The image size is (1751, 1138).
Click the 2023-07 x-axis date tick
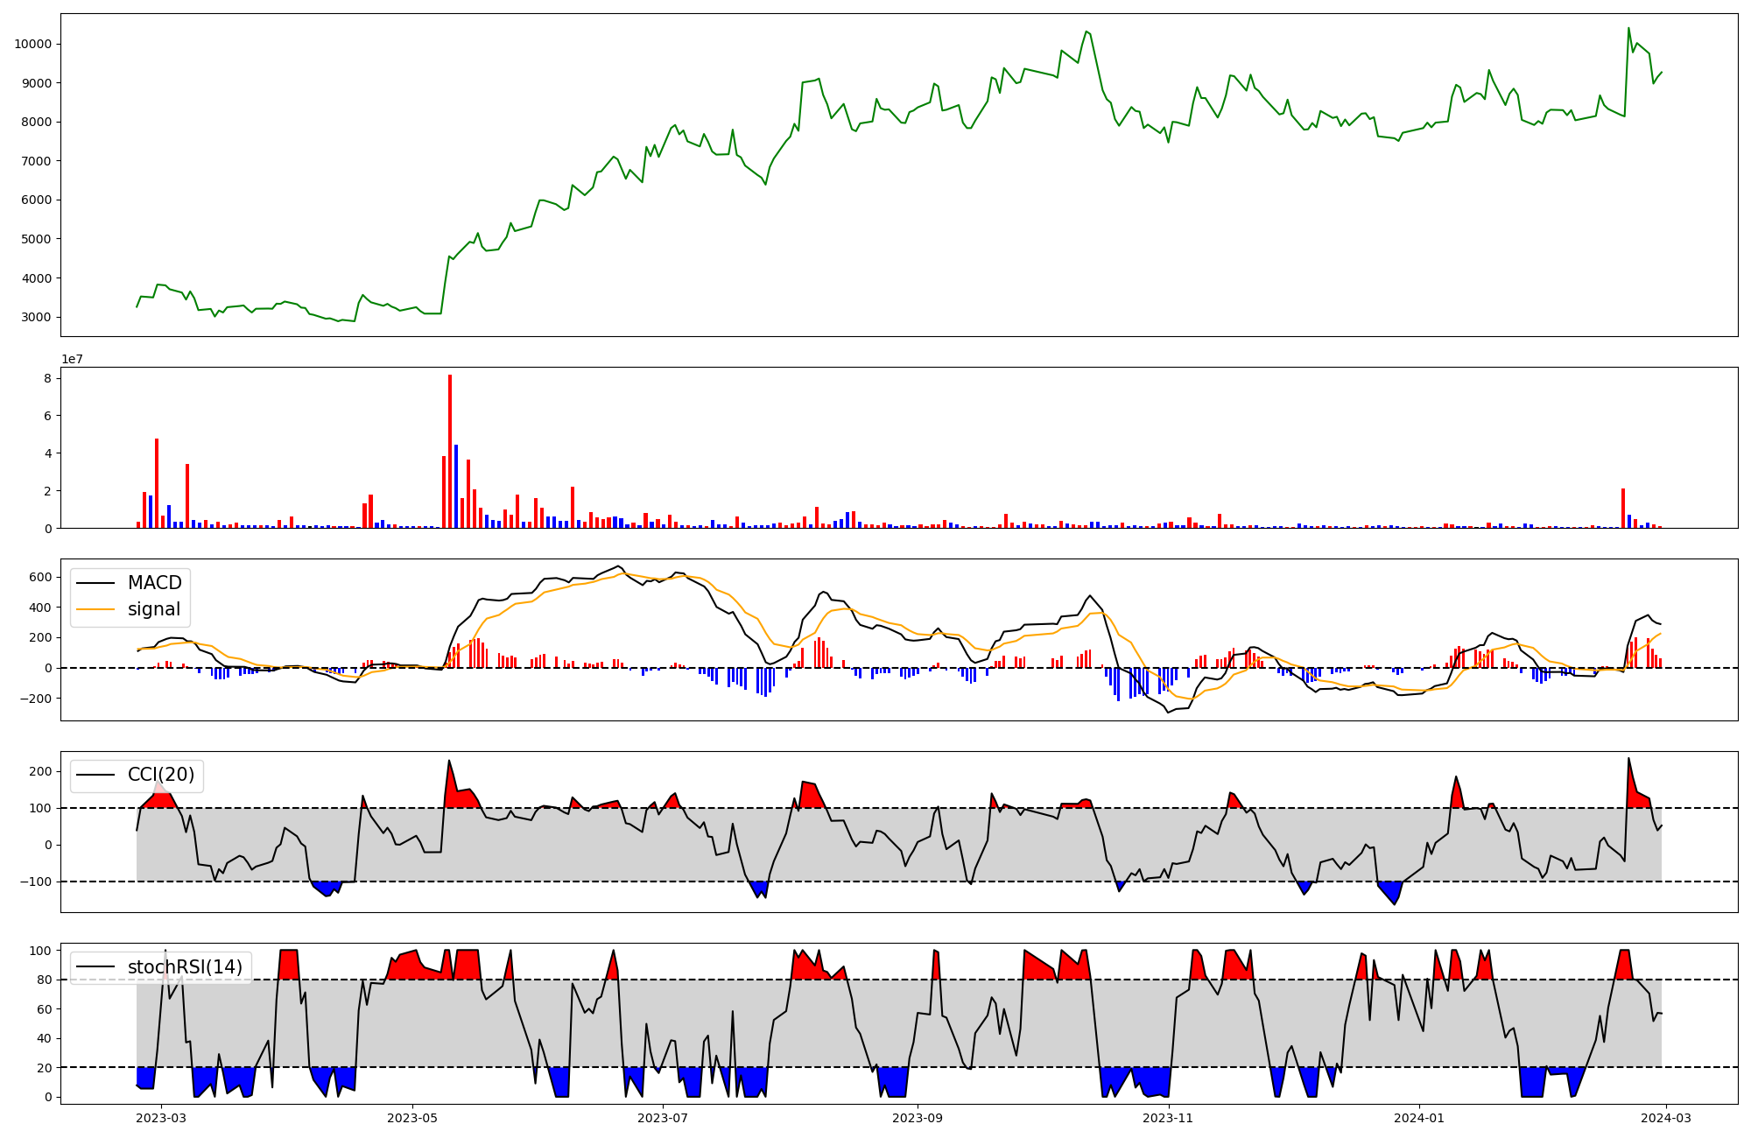tap(663, 1118)
